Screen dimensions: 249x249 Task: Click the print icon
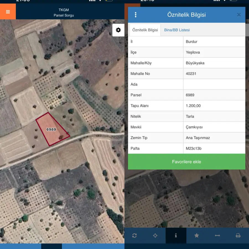pos(238,235)
